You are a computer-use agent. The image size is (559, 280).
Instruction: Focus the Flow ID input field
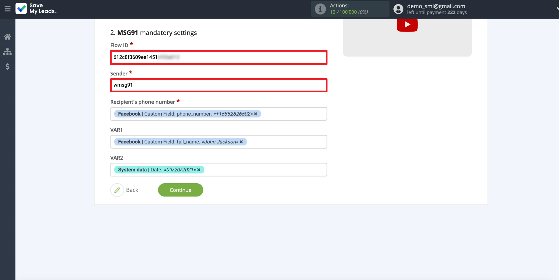pyautogui.click(x=219, y=57)
